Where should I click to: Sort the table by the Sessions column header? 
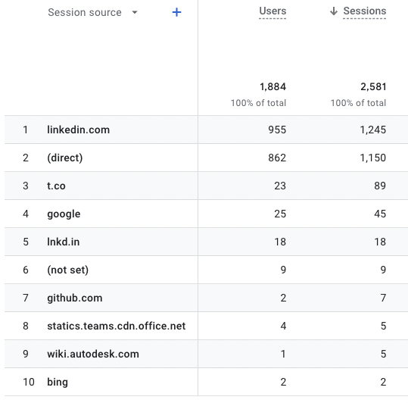click(365, 11)
